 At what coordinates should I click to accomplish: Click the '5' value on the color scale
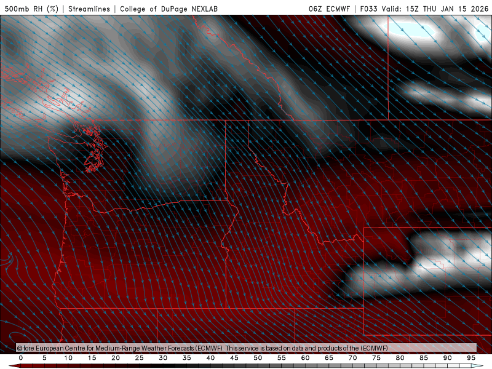pos(44,358)
